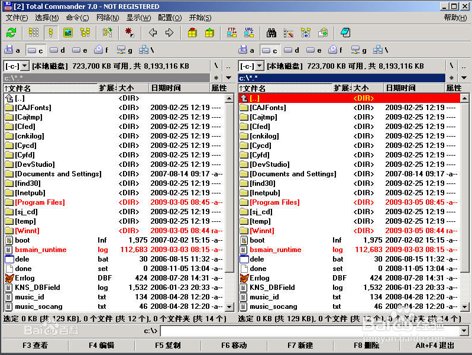Select network drive g in left drive bar
The width and height of the screenshot is (472, 355).
(125, 50)
